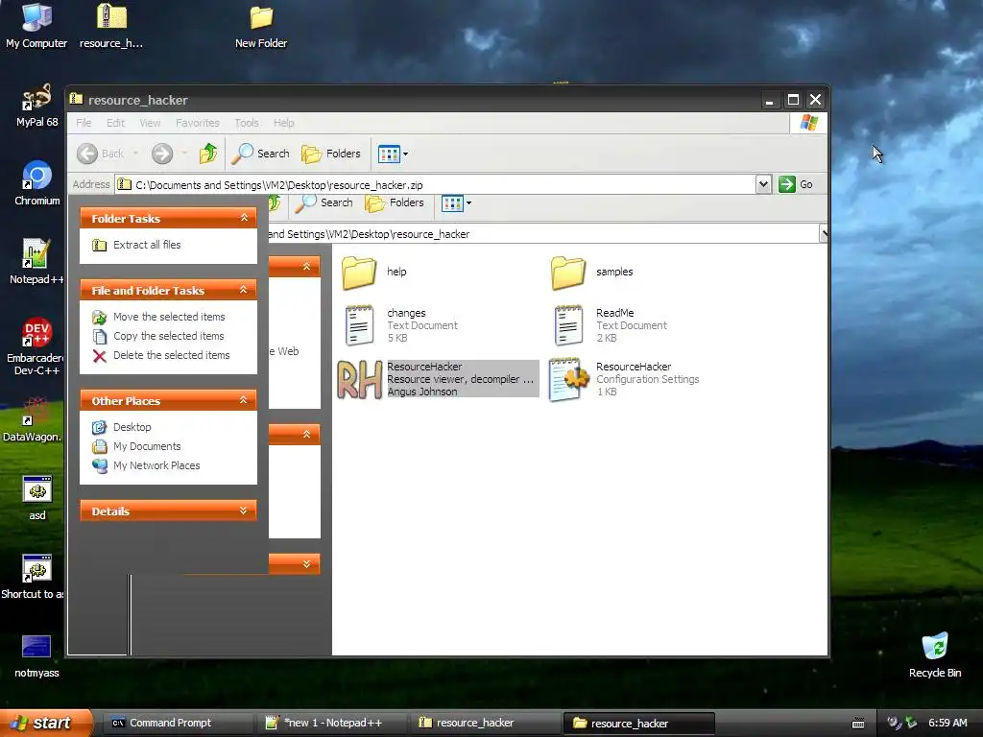
Task: Open Views icon in back window toolbar
Action: (x=452, y=203)
